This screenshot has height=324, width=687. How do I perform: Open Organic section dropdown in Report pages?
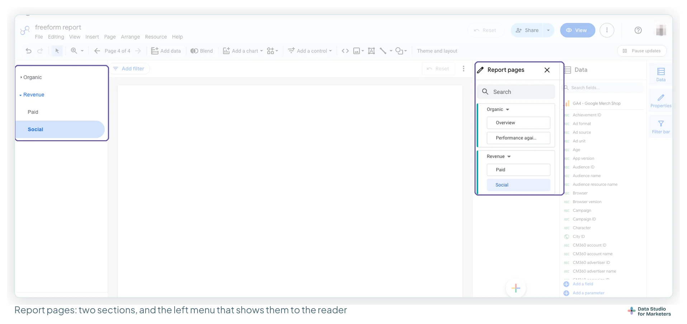pos(508,109)
